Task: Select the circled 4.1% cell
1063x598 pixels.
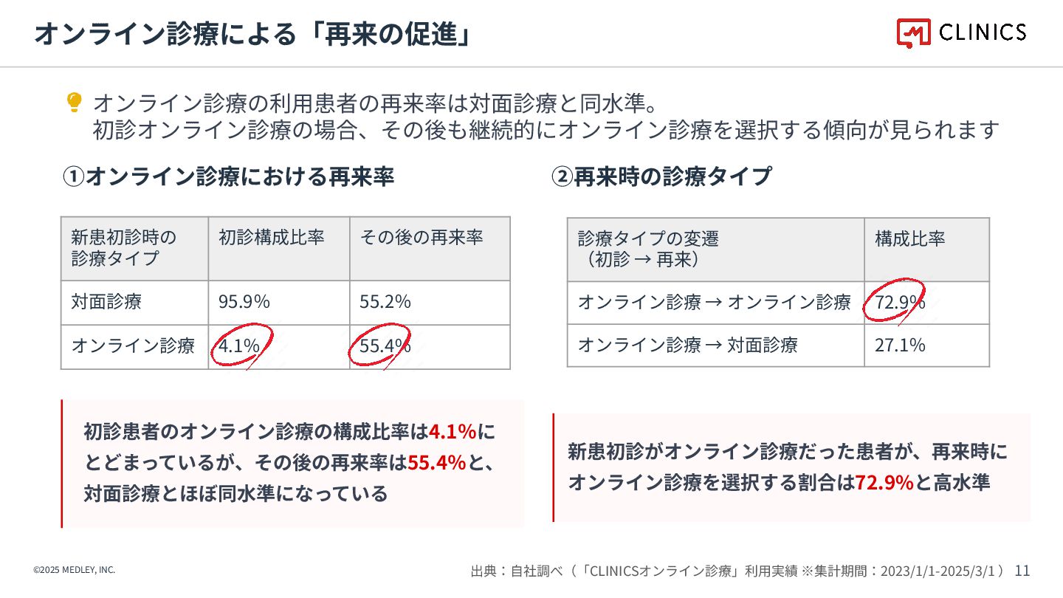Action: pyautogui.click(x=279, y=346)
